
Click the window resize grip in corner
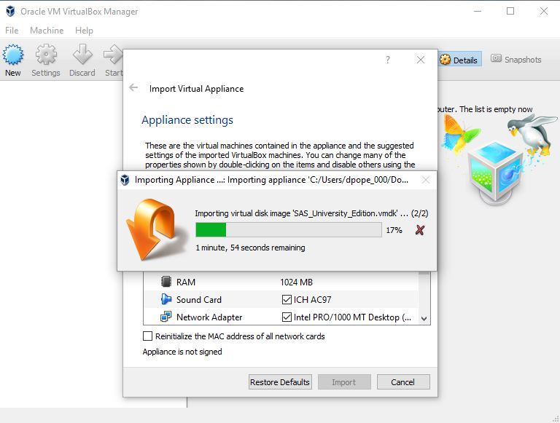[556, 419]
